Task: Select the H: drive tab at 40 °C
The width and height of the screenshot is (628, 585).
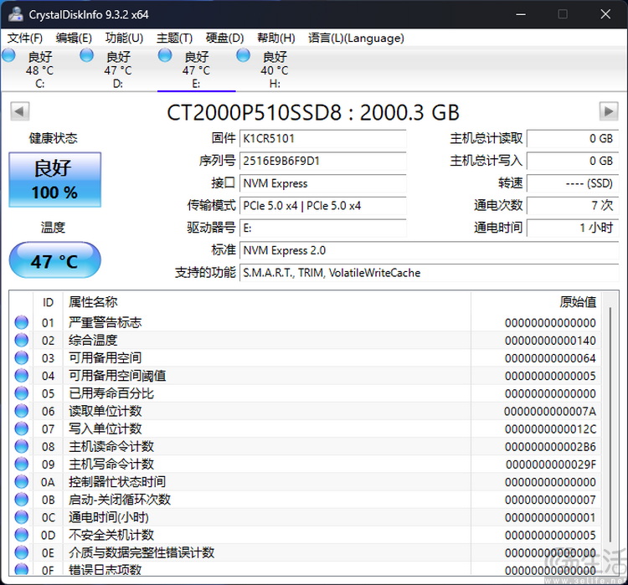Action: coord(275,69)
